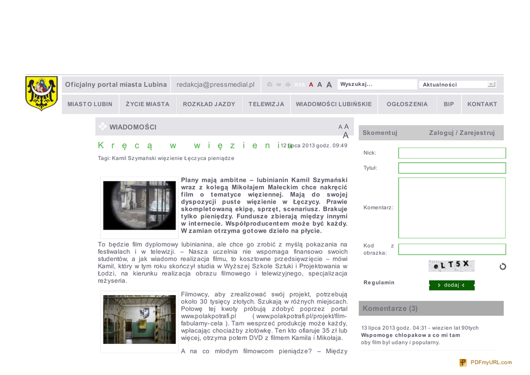Screen dimensions: 530x375
Task: Select the small red A font size
Action: (311, 84)
